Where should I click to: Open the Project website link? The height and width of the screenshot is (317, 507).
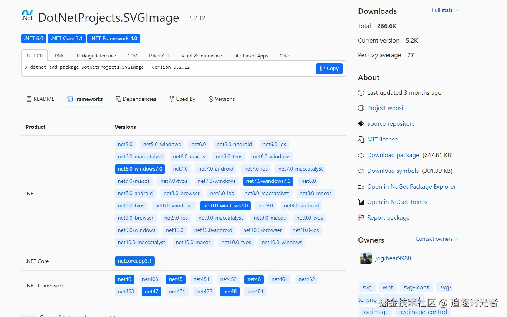[388, 108]
